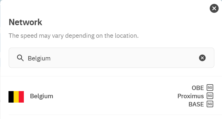Select the Belgium country name
Screen dimensions: 222x119
point(42,96)
